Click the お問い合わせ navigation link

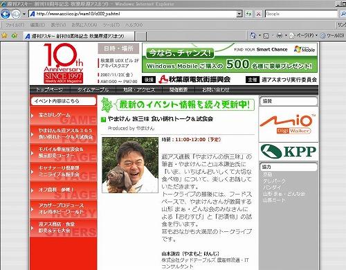(x=216, y=90)
